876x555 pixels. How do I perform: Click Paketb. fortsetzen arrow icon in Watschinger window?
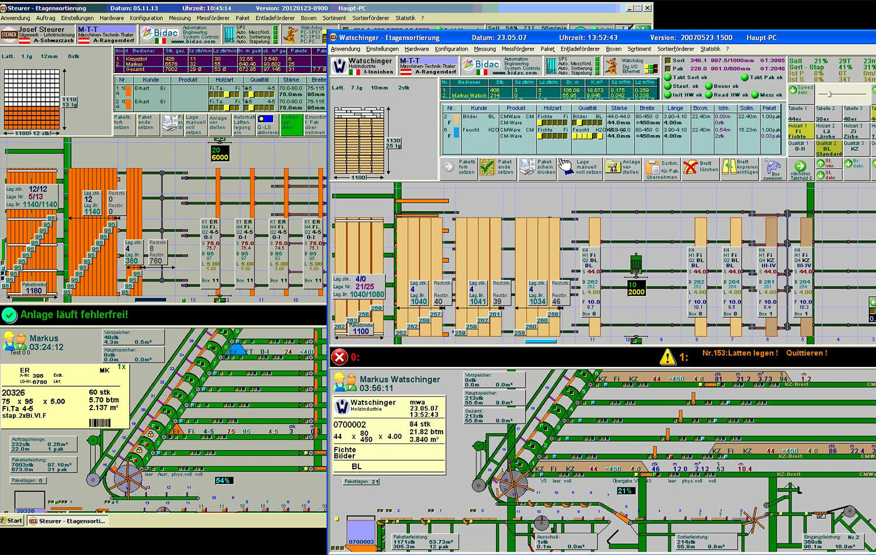pos(449,167)
